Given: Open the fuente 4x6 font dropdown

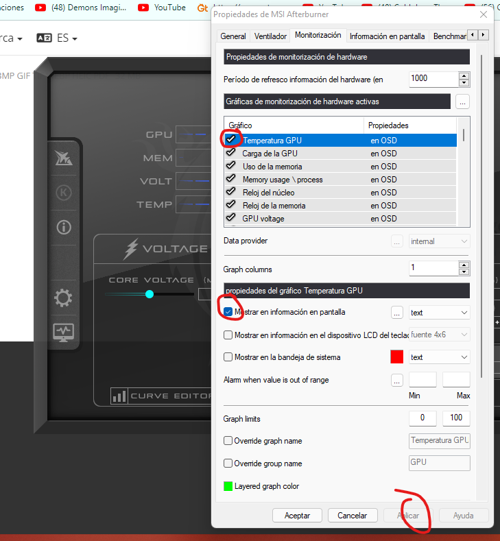Looking at the screenshot, I should point(439,335).
